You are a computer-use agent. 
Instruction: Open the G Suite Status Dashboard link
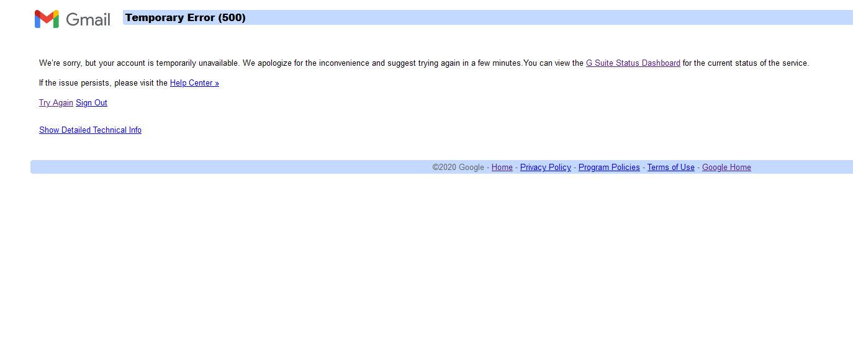(633, 63)
